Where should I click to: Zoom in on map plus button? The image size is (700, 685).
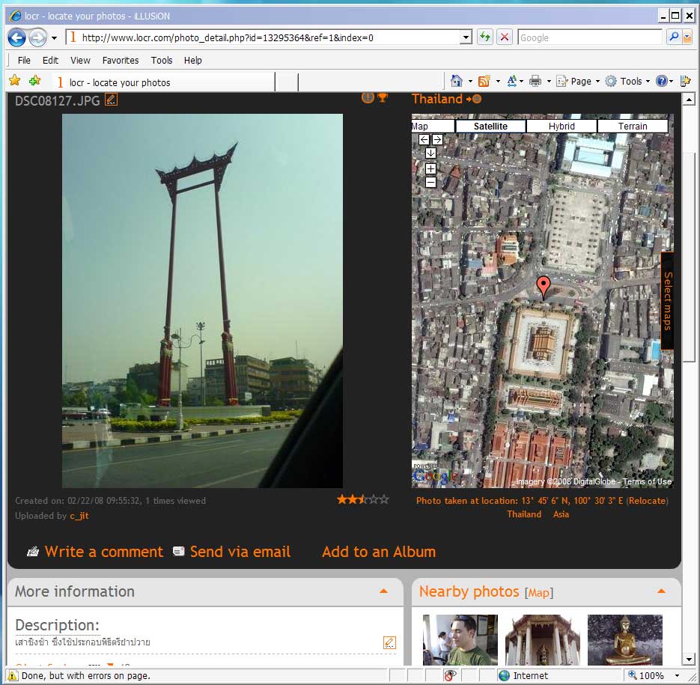(x=430, y=168)
